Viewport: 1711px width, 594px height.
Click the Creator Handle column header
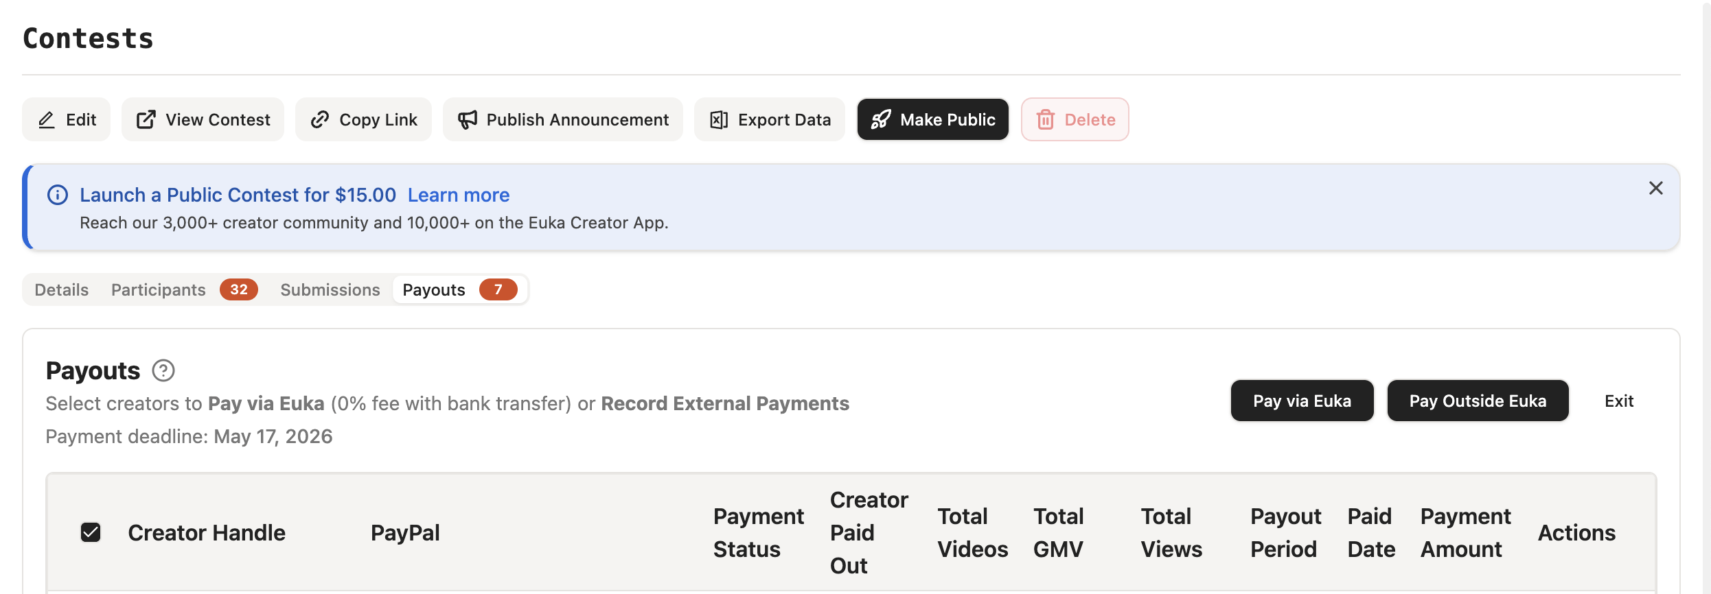(x=206, y=533)
